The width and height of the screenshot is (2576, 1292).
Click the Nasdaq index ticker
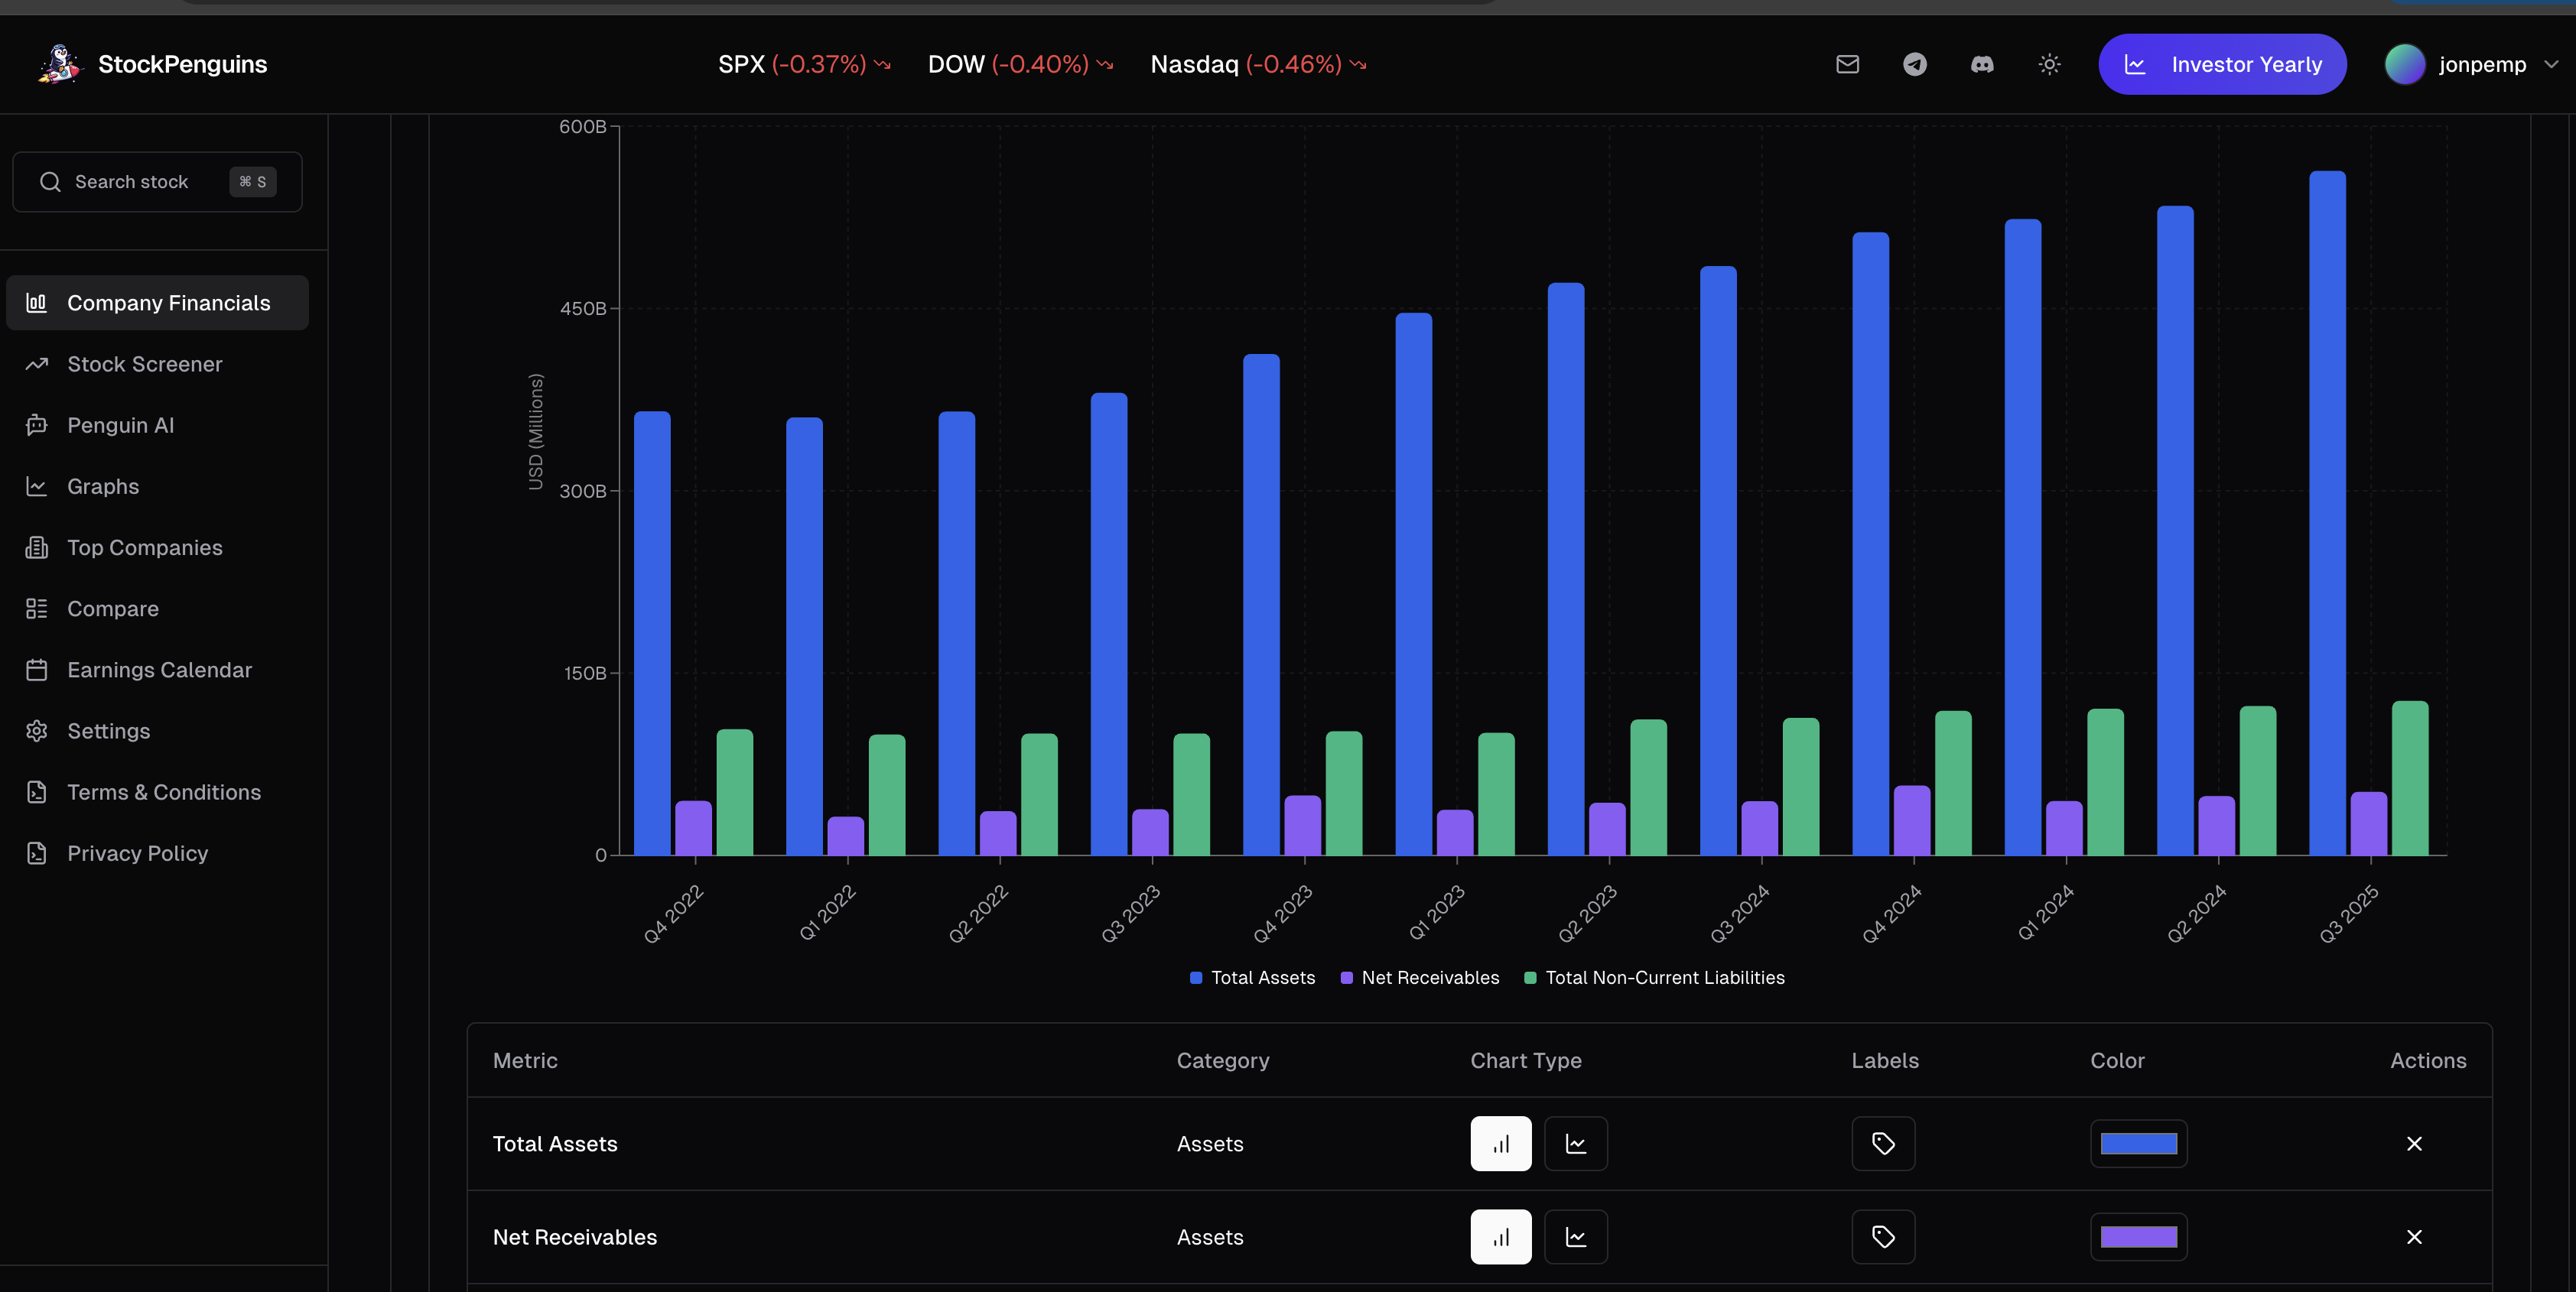(x=1257, y=64)
